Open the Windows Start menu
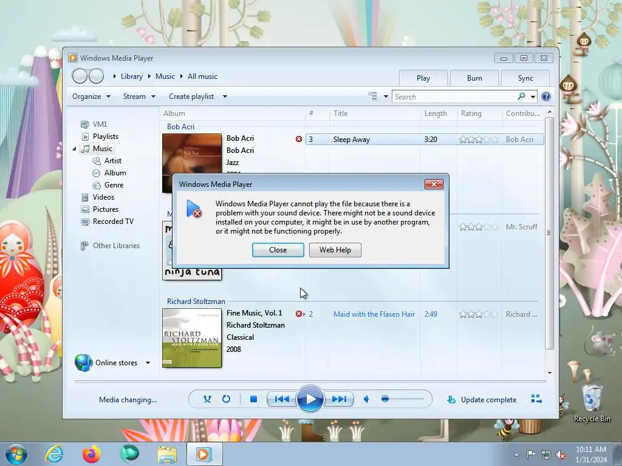622x466 pixels. tap(16, 454)
